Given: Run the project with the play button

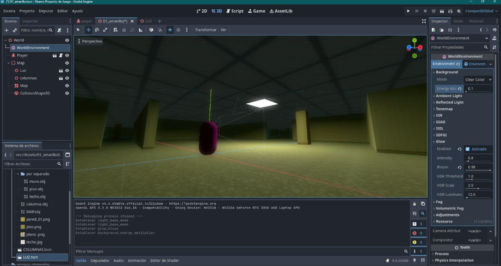Looking at the screenshot, I should (x=408, y=11).
